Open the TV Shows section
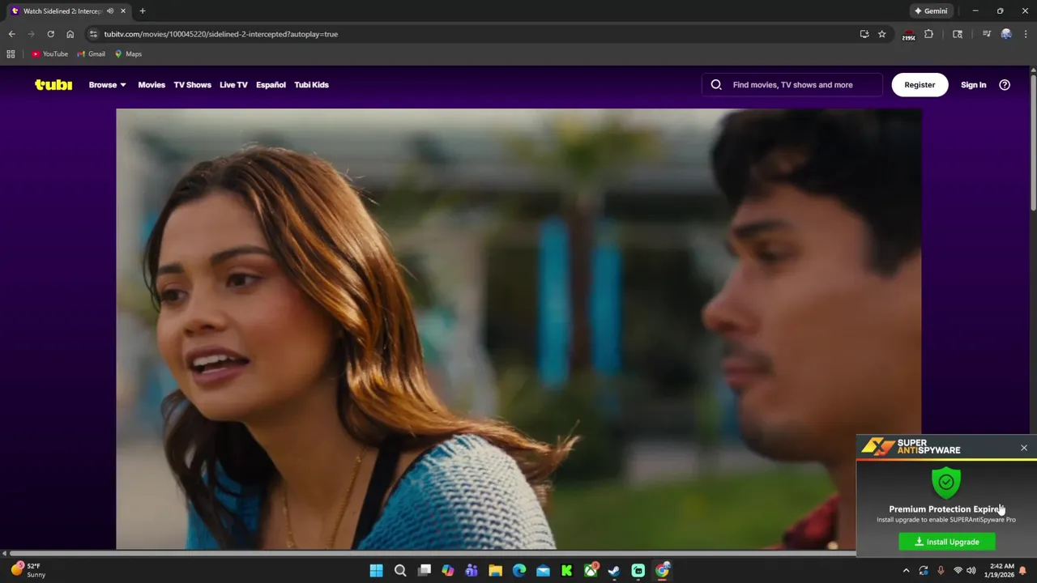Screen dimensions: 1037x583 pyautogui.click(x=192, y=84)
